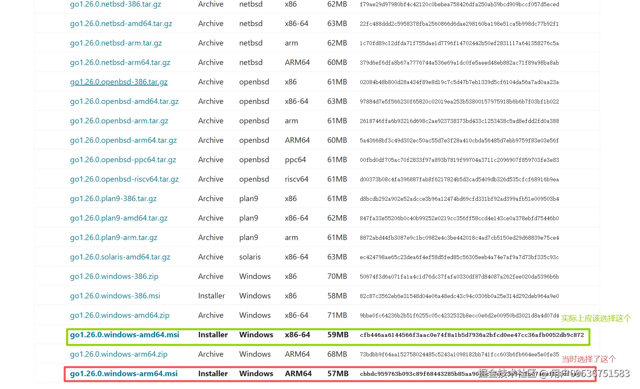Click the 71MB size cell

point(337,315)
